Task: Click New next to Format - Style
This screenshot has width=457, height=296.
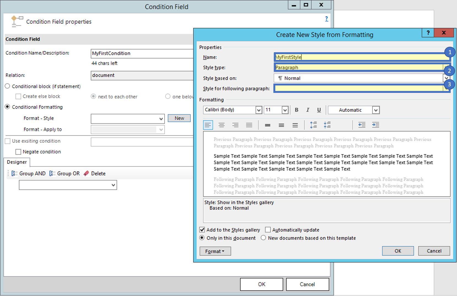Action: pyautogui.click(x=179, y=118)
